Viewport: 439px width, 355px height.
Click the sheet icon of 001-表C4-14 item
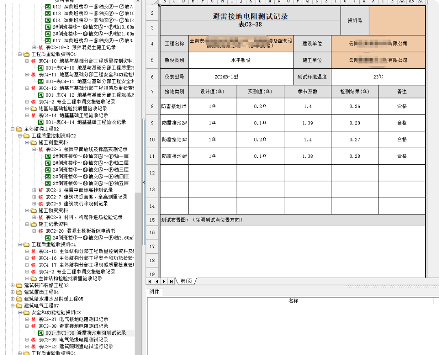pos(41,122)
